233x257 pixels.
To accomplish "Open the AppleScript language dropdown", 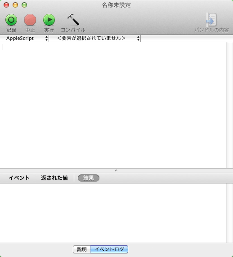I will tap(24, 38).
